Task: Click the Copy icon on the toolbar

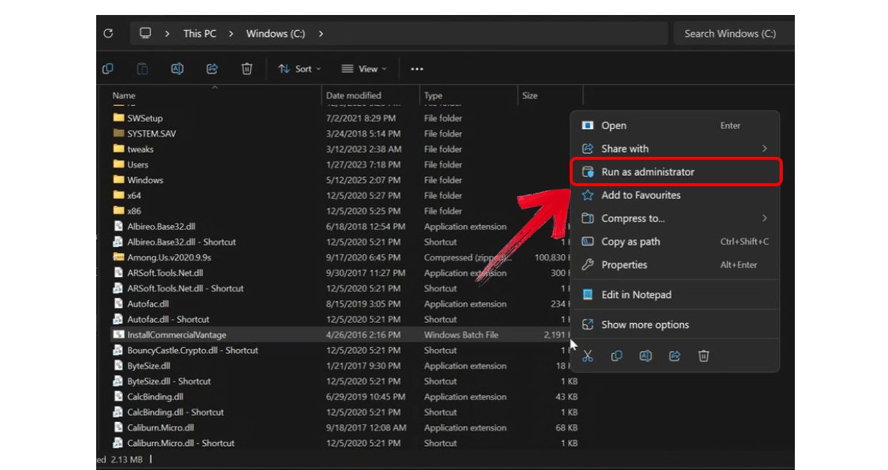Action: (107, 68)
